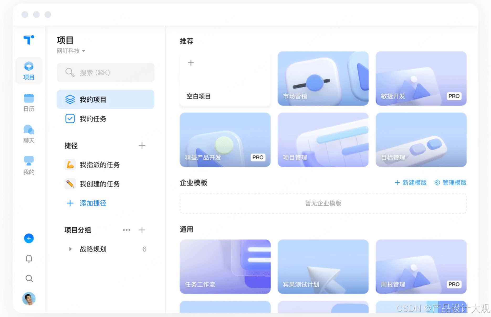Click the pencil icon of 我创建的任务
The height and width of the screenshot is (317, 491).
(x=70, y=184)
